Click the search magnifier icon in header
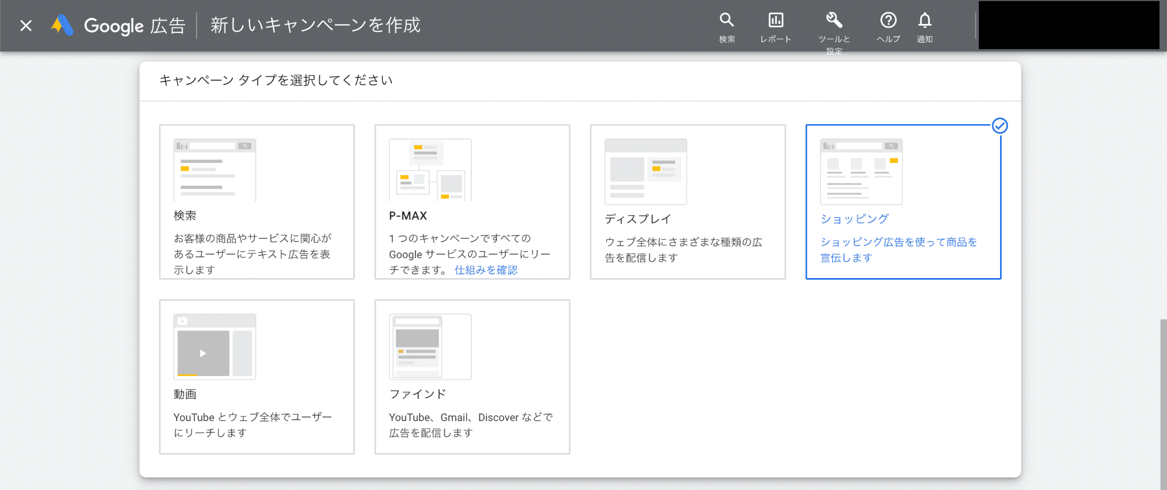 [x=727, y=21]
